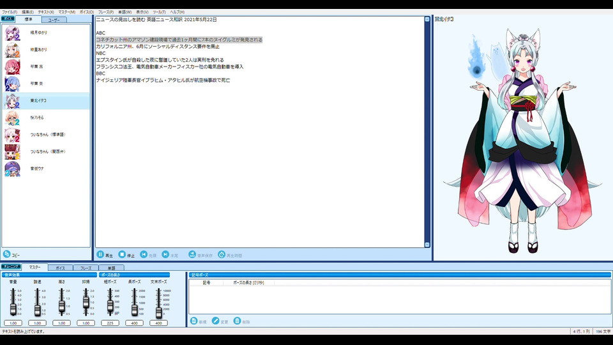
Task: Select the マスター tuning tab
Action: coord(34,267)
